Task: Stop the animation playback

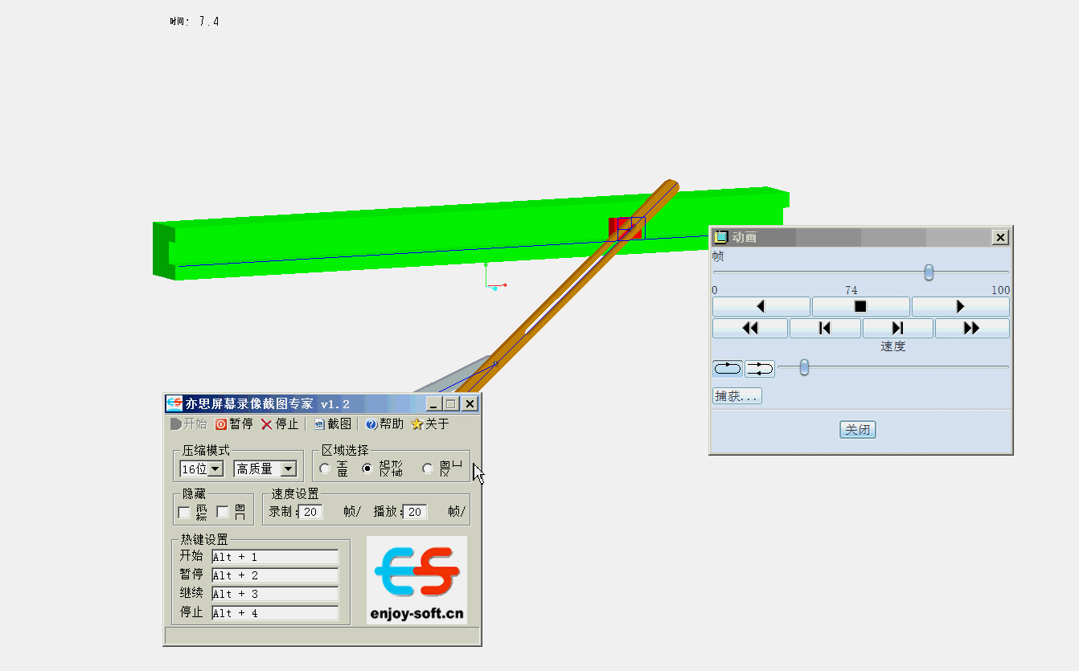Action: pyautogui.click(x=860, y=306)
